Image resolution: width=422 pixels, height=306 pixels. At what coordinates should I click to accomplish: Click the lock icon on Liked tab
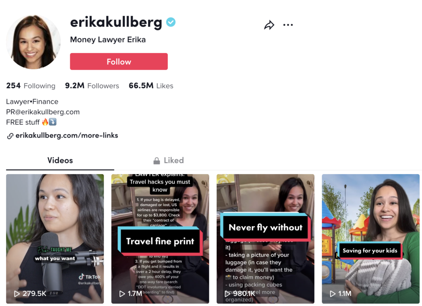point(157,161)
